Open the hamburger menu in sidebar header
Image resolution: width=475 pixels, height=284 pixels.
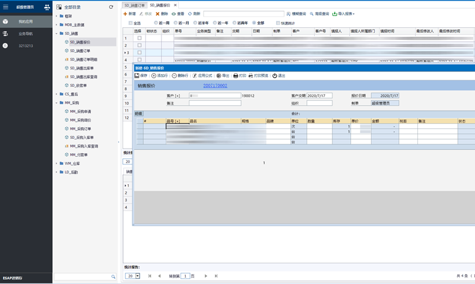pos(5,7)
